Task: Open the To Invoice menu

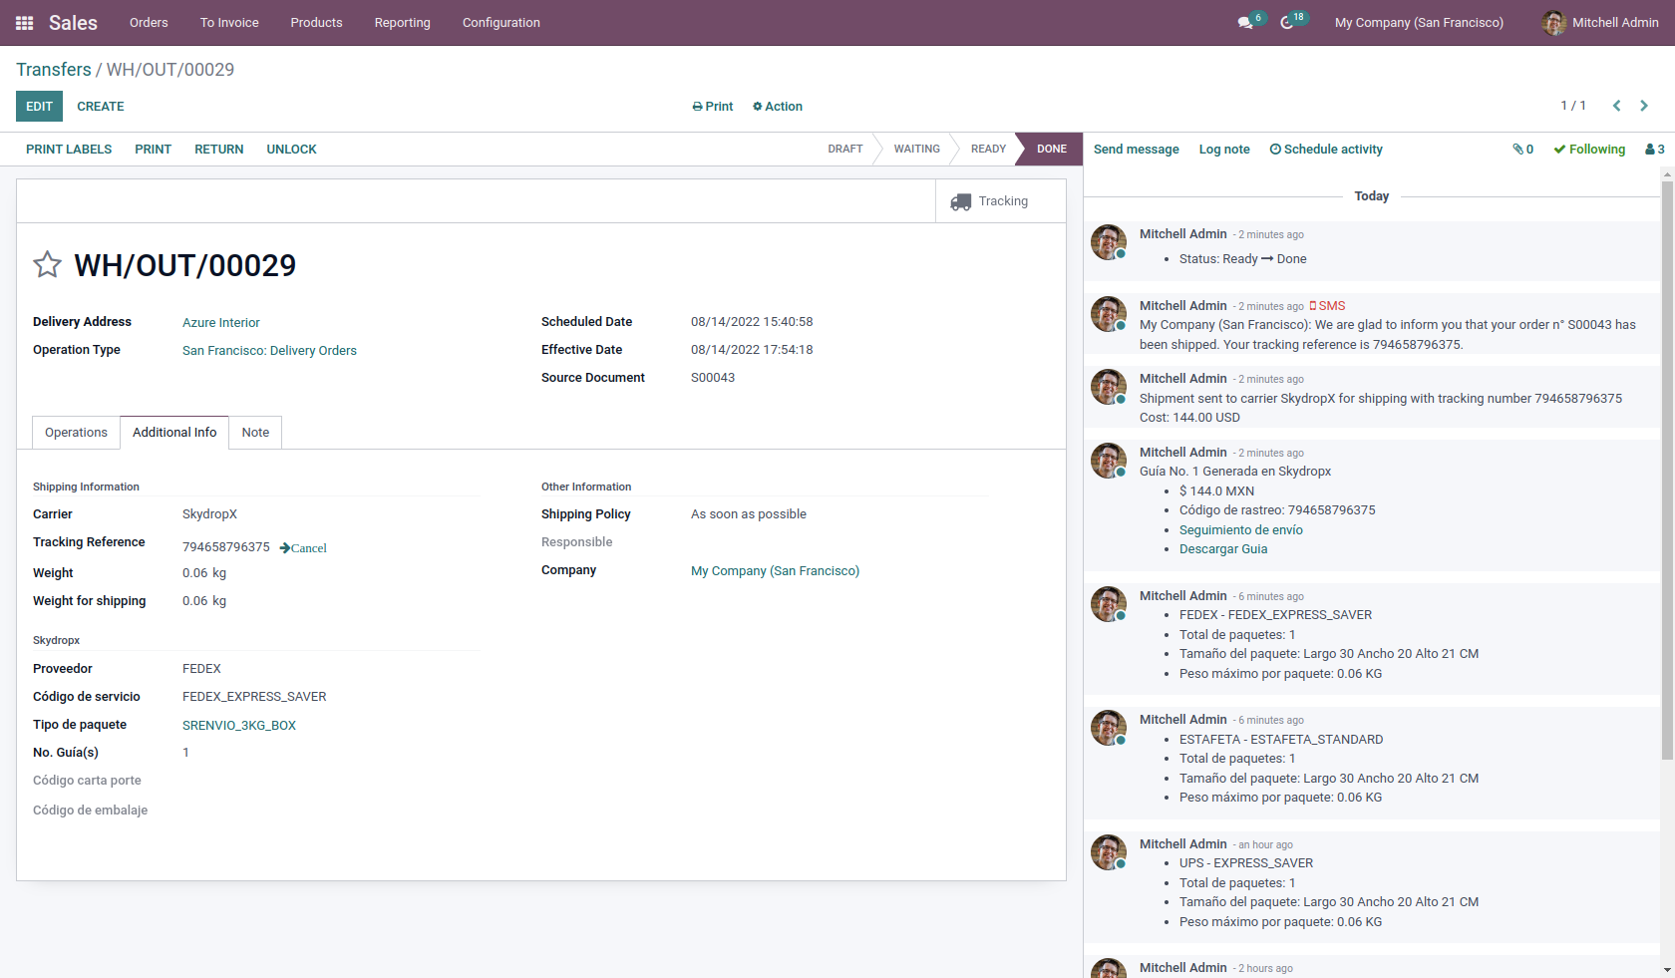Action: click(229, 23)
